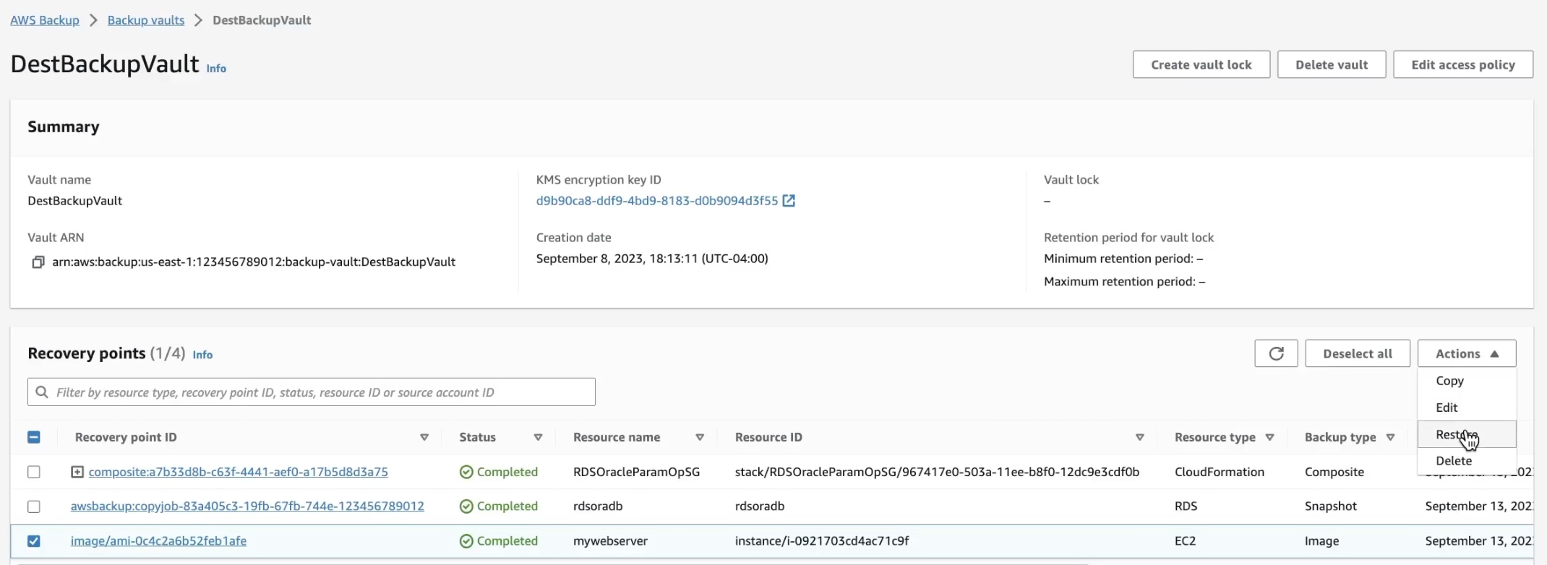Toggle the select-all header checkbox

[x=34, y=437]
